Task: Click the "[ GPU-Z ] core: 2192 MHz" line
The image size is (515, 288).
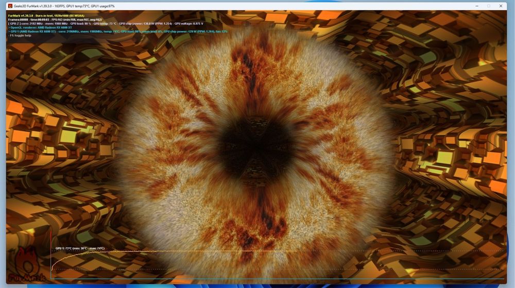Action: click(x=106, y=24)
